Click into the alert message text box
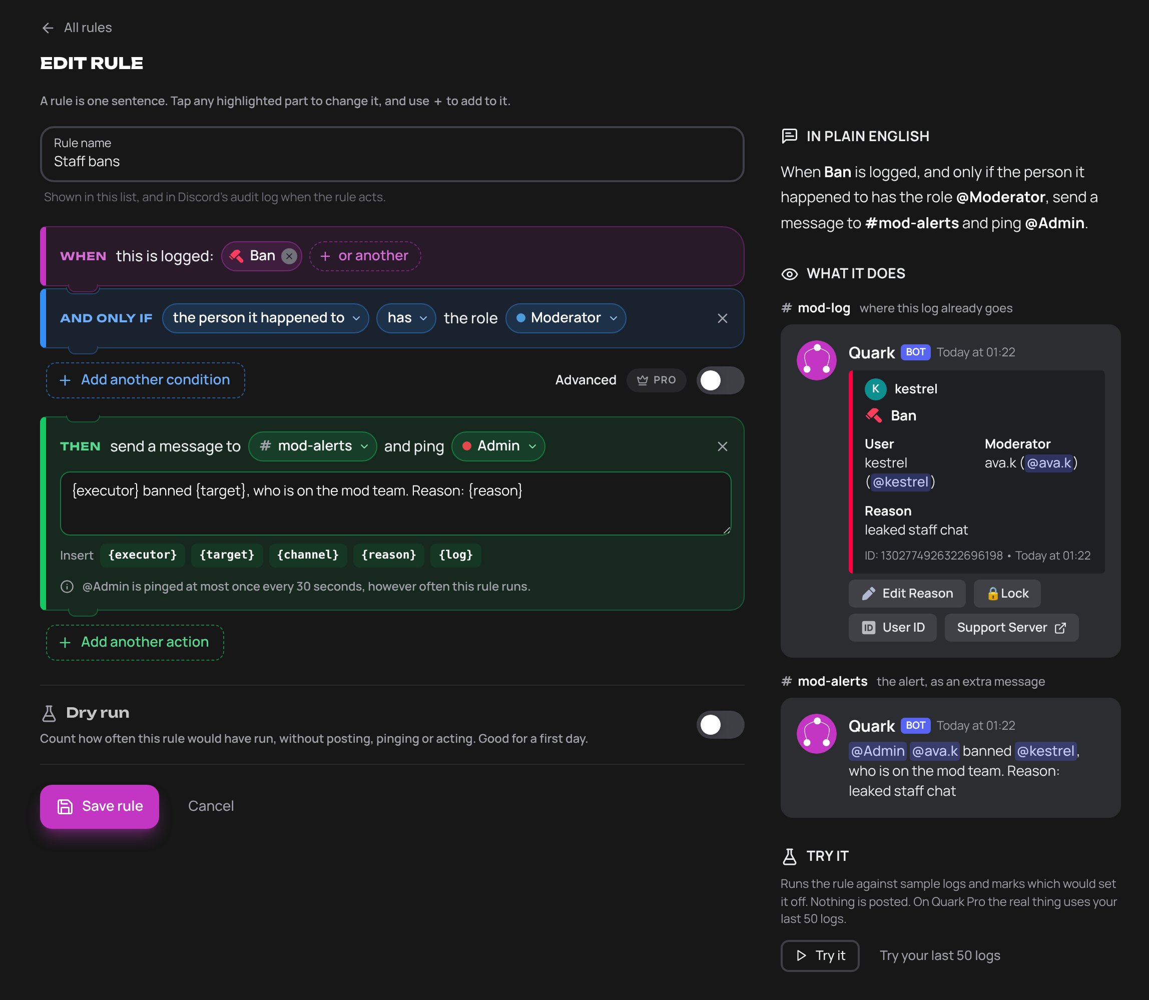Screen dimensions: 1149x1000 tap(396, 504)
